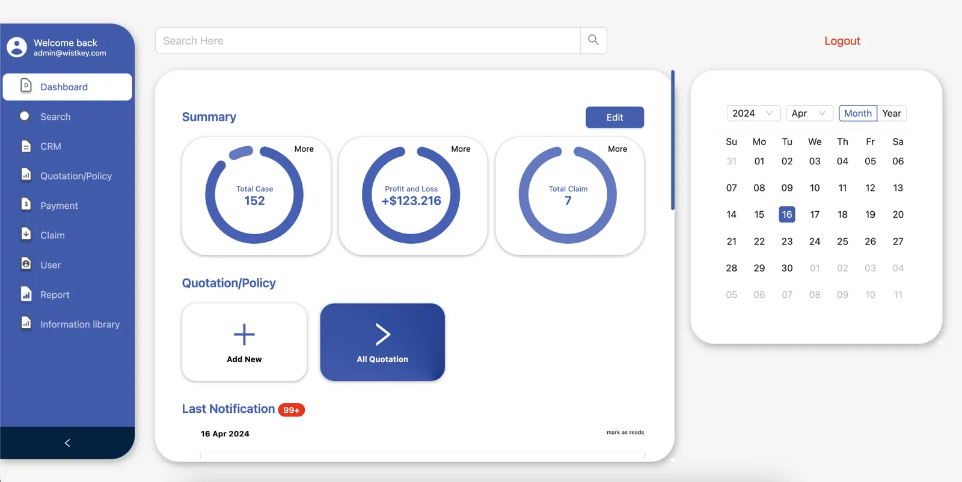
Task: Click the magnifier search button
Action: click(593, 40)
